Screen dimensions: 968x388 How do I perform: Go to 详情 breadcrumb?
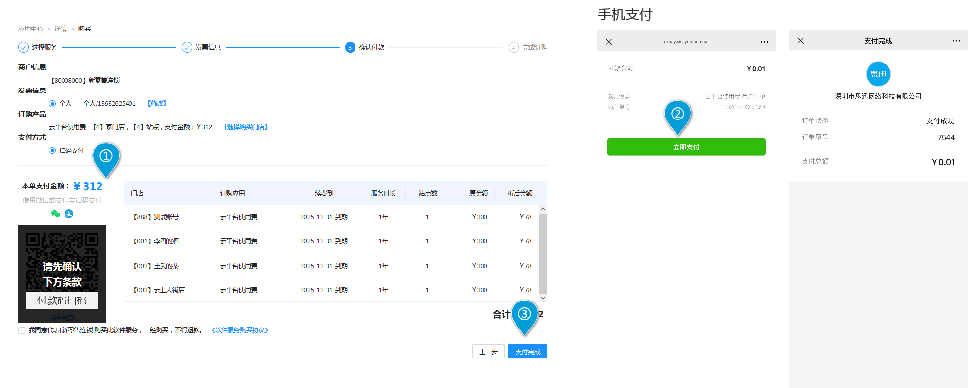[x=61, y=29]
